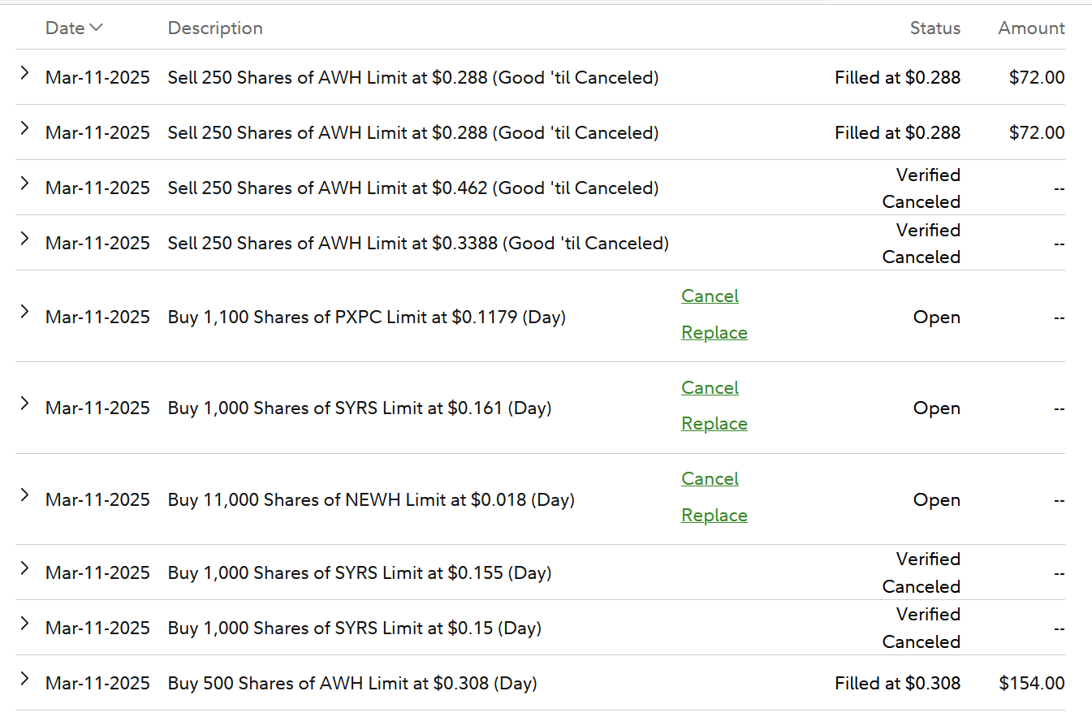Expand the SYRS $0.155 canceled order row

click(x=24, y=568)
